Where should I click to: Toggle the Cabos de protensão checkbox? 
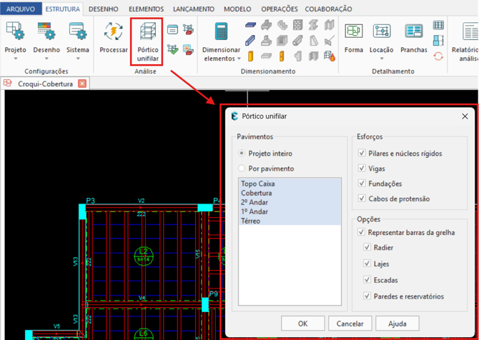pos(362,199)
